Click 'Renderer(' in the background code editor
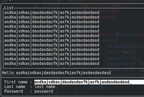 pos(127,34)
